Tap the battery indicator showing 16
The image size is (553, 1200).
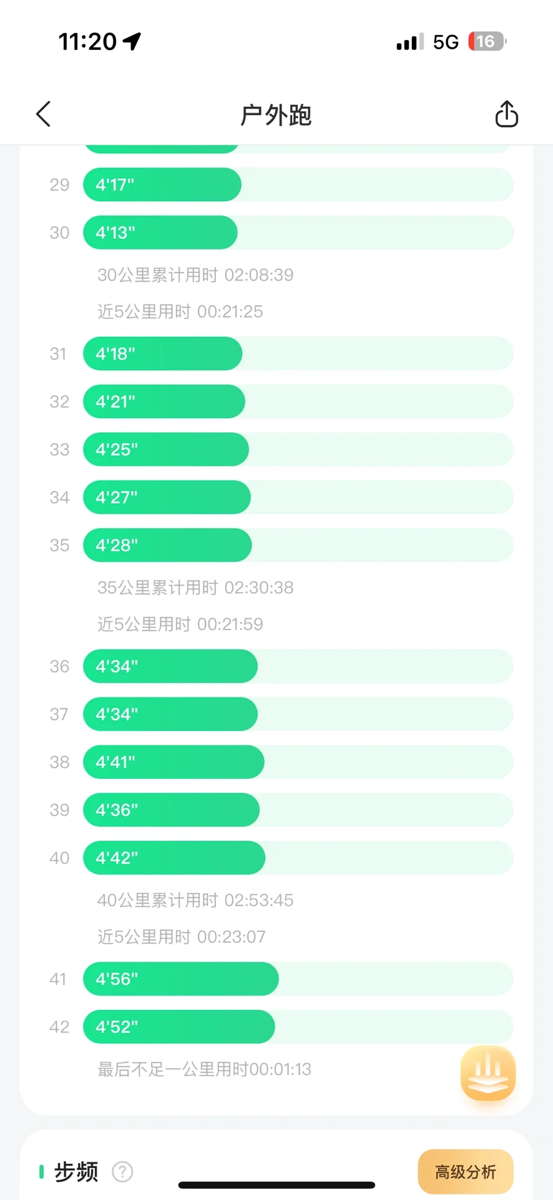pyautogui.click(x=487, y=41)
